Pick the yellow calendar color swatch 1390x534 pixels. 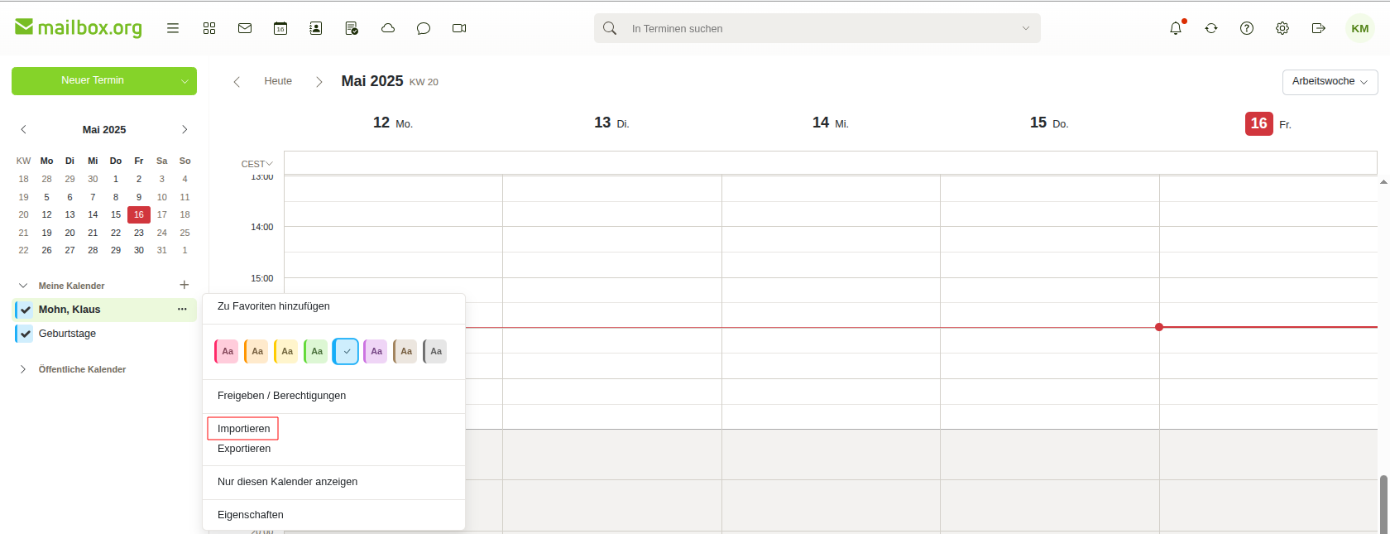point(286,351)
